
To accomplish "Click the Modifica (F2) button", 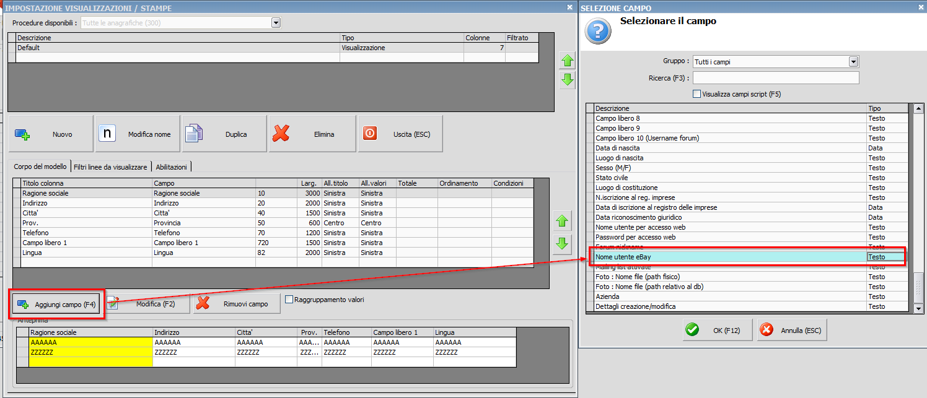I will tap(147, 304).
